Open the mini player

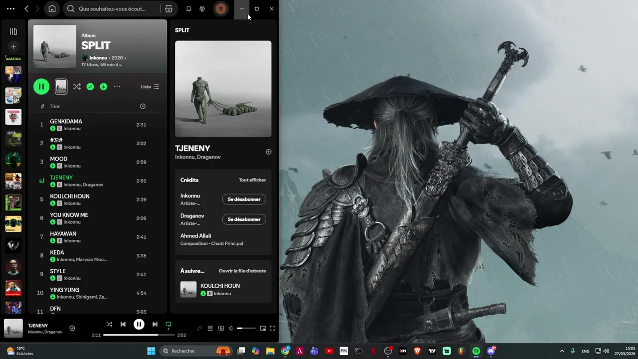coord(263,328)
